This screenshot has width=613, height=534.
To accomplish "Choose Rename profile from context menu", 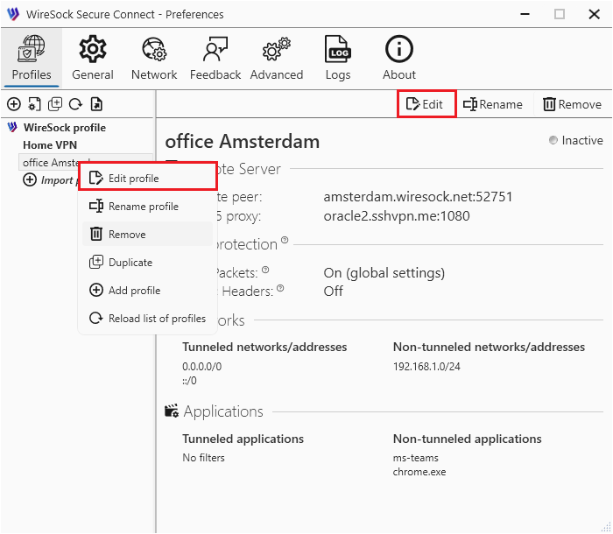I will point(147,206).
